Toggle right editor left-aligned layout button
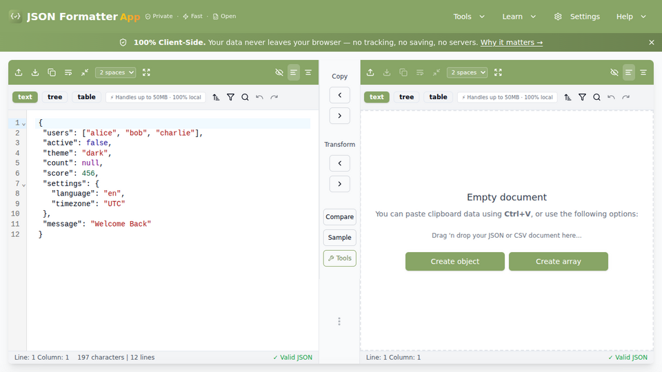The image size is (662, 372). click(629, 72)
